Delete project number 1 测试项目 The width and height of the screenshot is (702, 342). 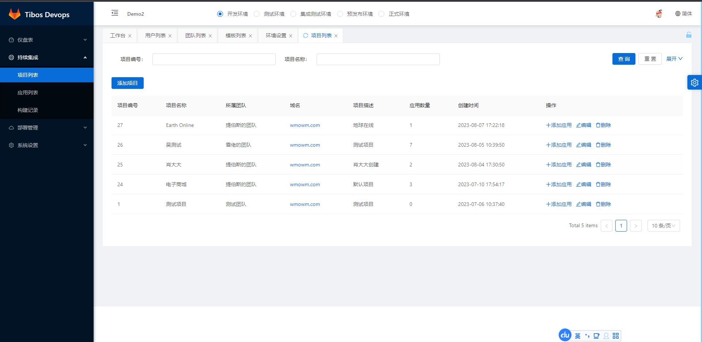[603, 204]
